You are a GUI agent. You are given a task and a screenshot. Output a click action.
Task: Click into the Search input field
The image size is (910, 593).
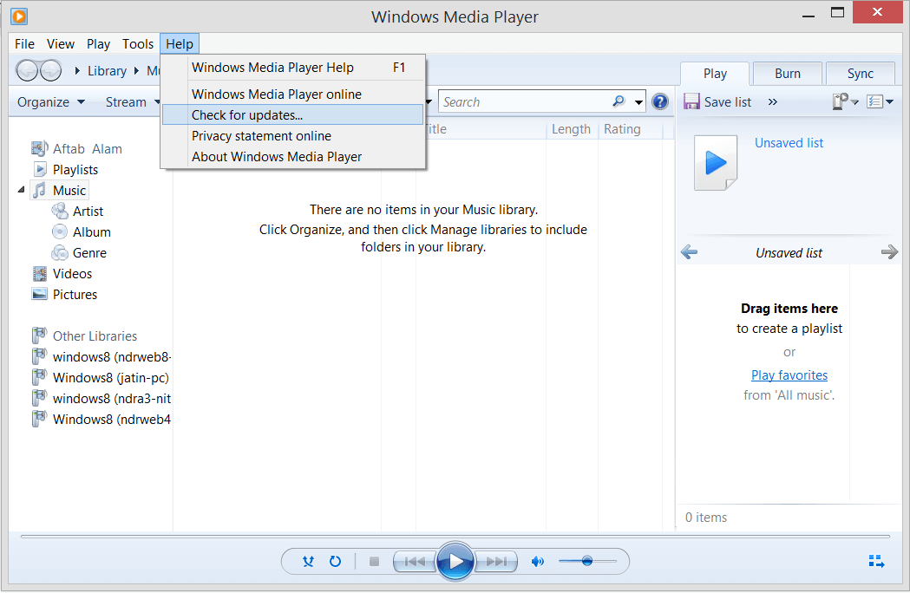click(525, 102)
